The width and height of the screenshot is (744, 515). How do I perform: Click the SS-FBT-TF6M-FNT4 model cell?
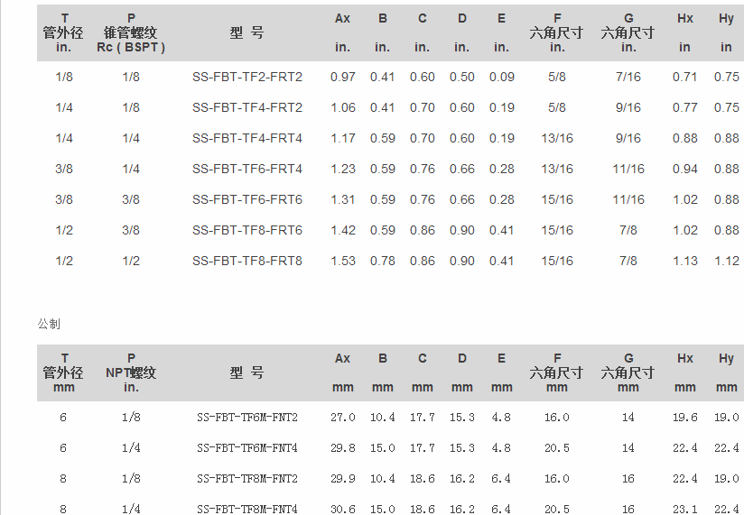click(246, 448)
